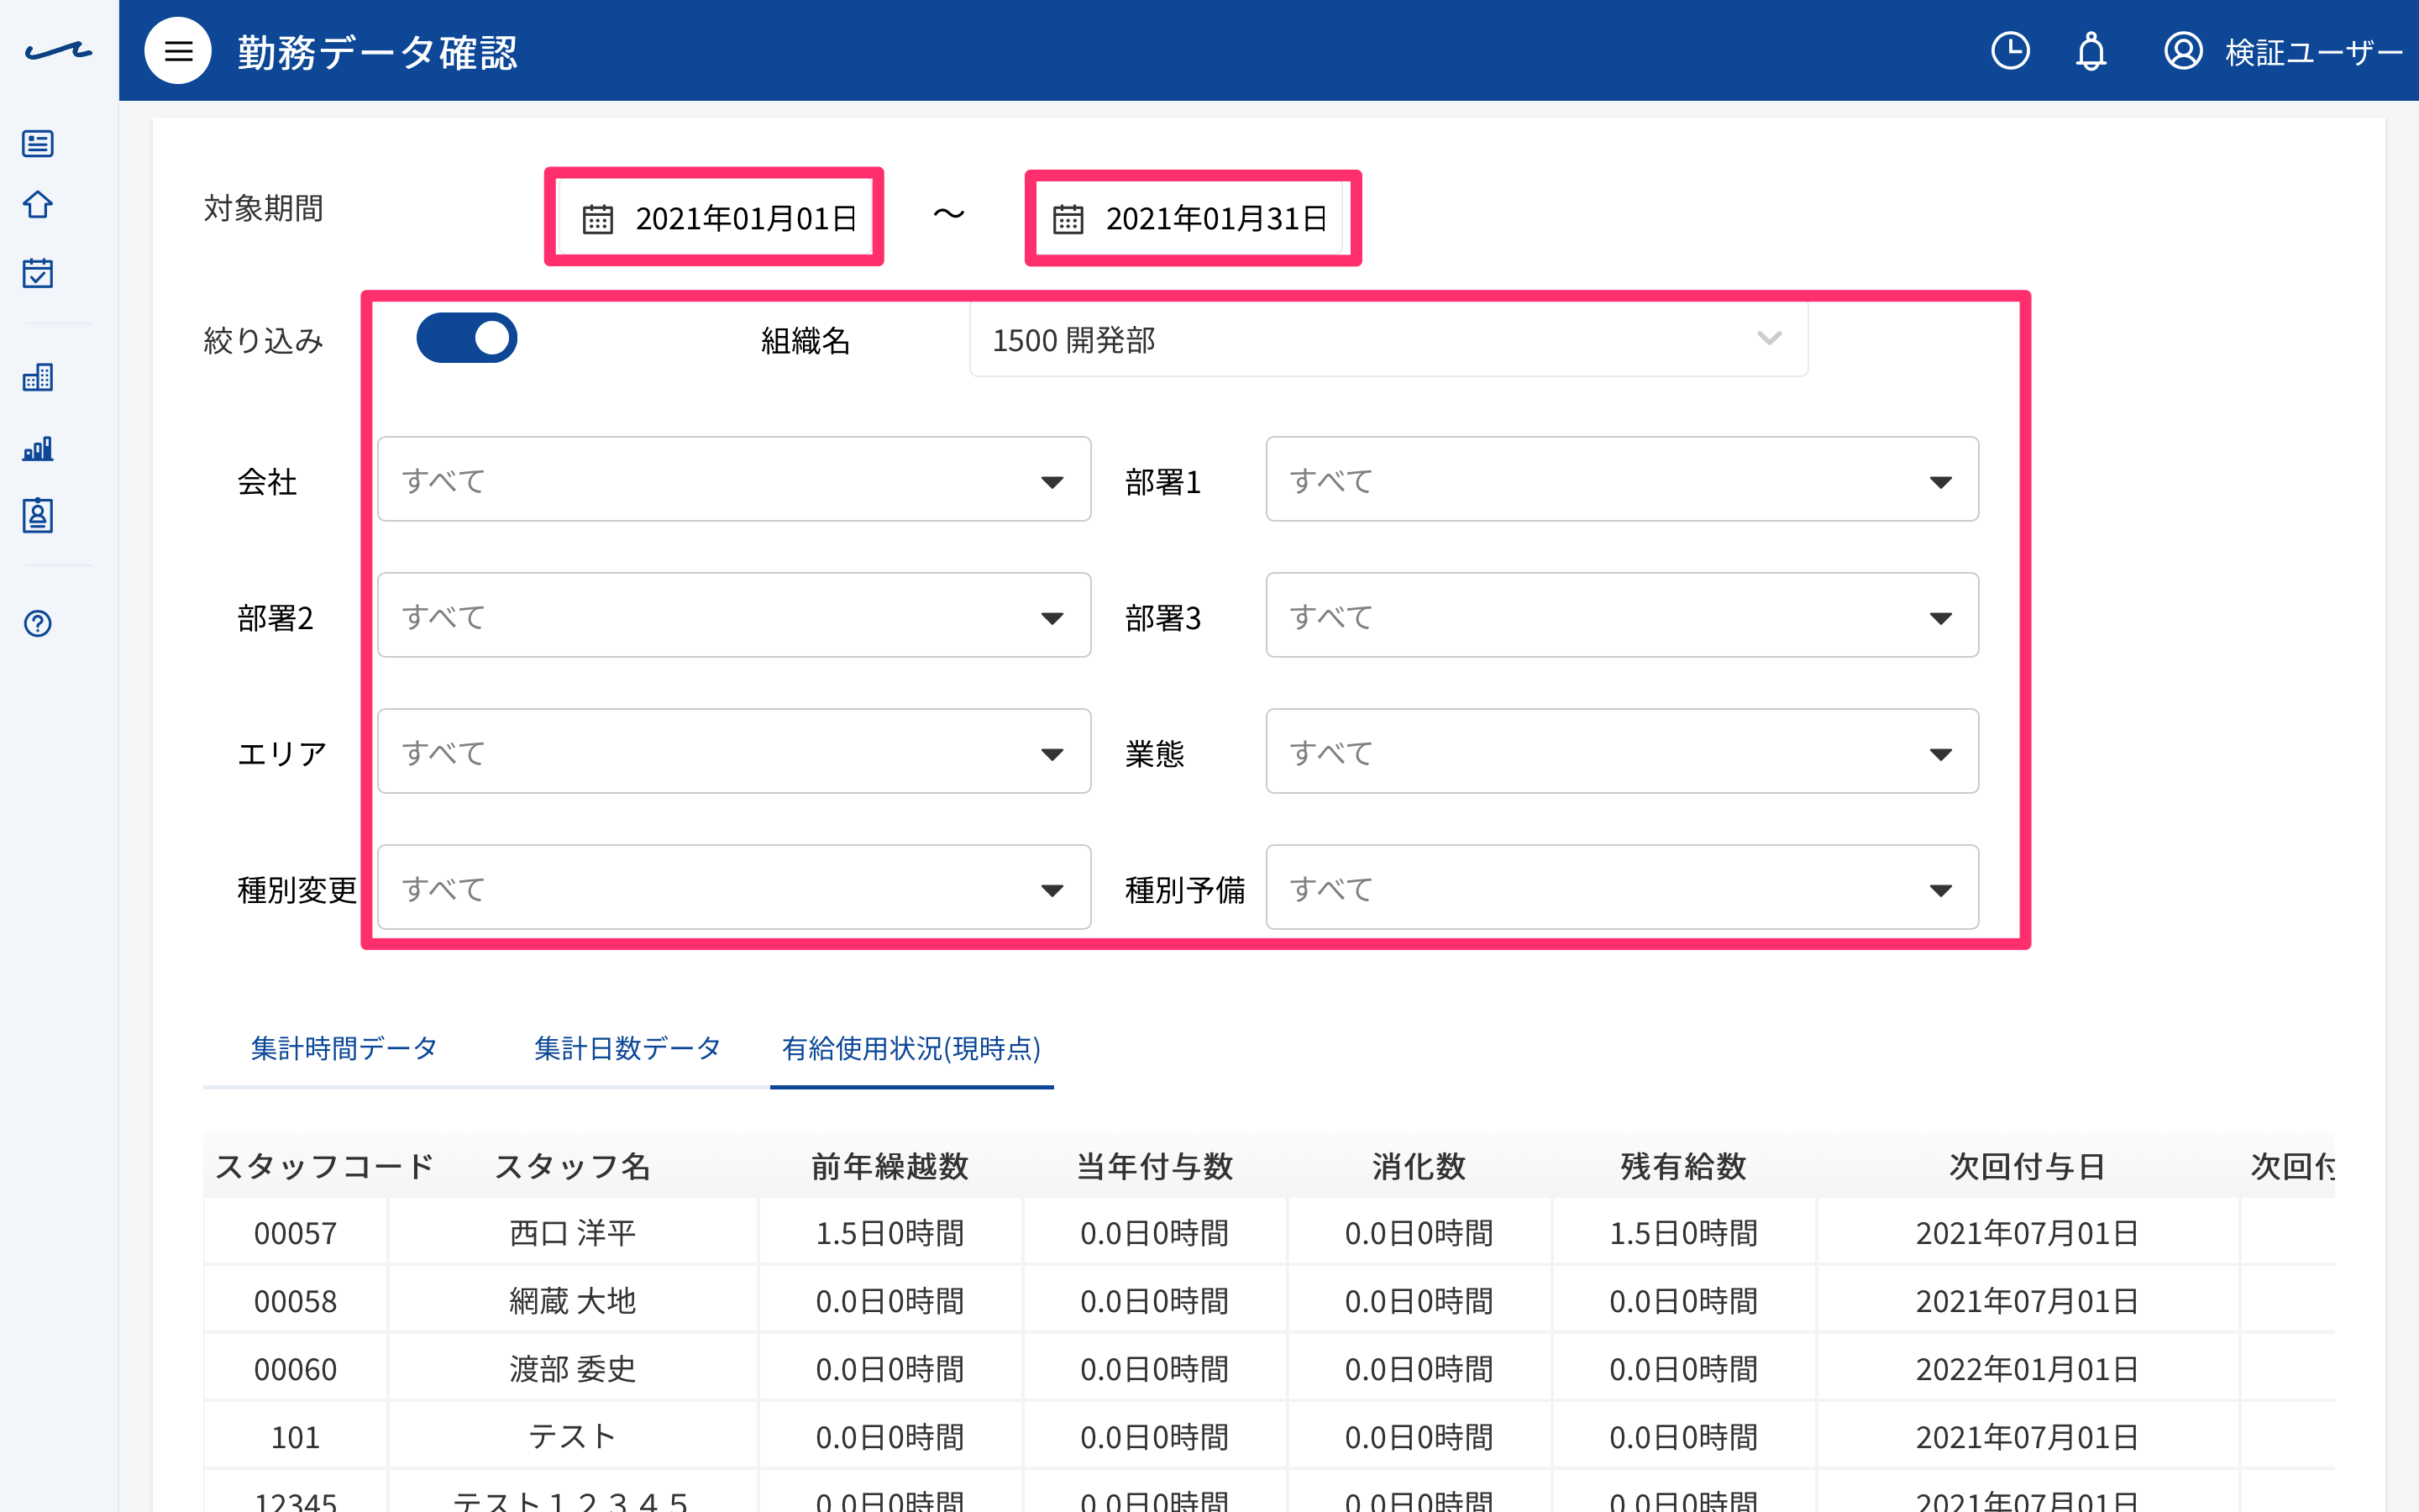Viewport: 2419px width, 1512px height.
Task: Expand the 業態 dropdown
Action: pos(1621,751)
